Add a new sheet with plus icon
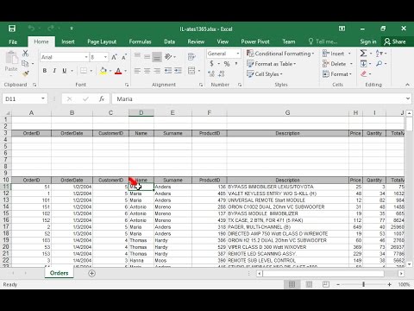 (91, 273)
